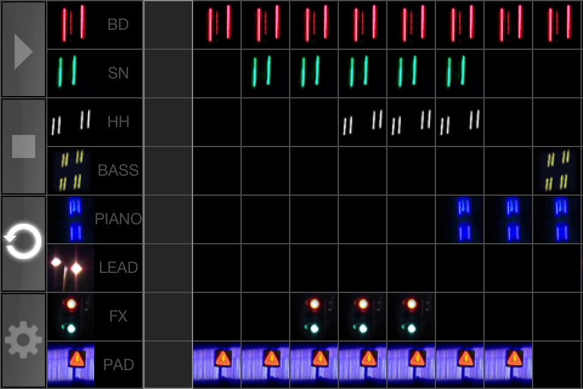
Task: Select the BASS track yellow icon
Action: tap(71, 170)
